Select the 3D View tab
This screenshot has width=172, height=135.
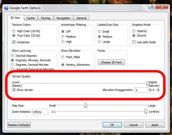pos(15,18)
